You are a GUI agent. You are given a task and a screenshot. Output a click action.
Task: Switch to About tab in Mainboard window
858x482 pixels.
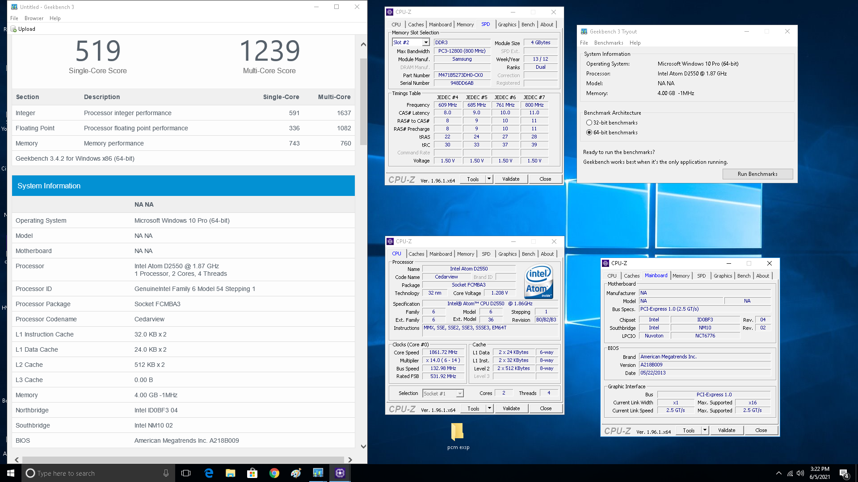coord(763,276)
